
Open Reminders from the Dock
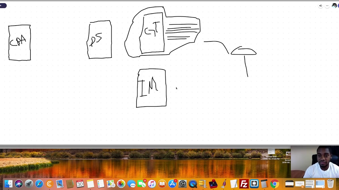[101, 184]
